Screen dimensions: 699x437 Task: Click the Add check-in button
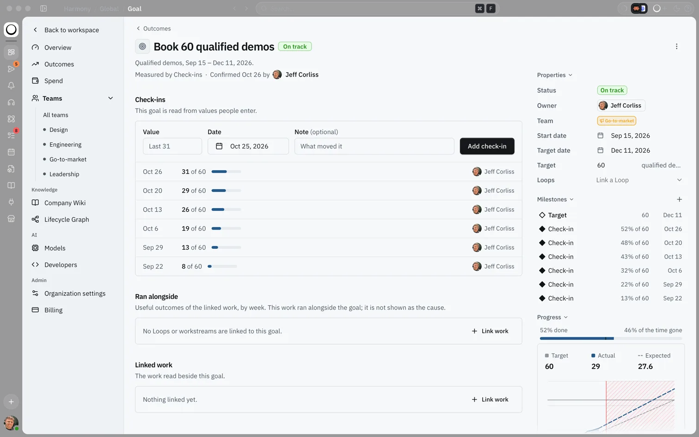pos(487,146)
